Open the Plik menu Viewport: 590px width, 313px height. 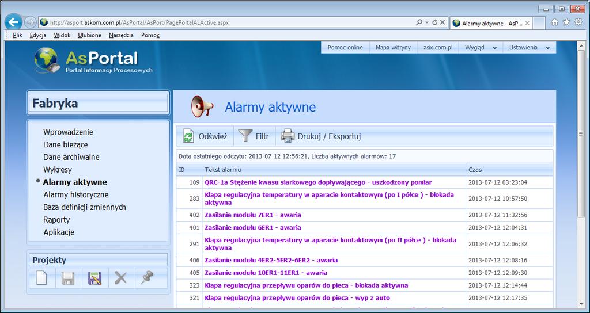[x=17, y=35]
